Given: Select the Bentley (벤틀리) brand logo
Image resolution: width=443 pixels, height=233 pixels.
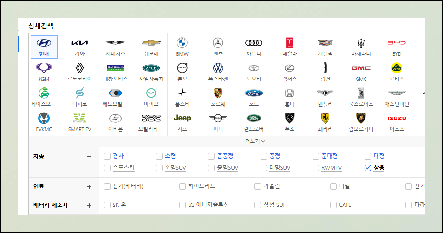Looking at the screenshot, I should (x=325, y=93).
